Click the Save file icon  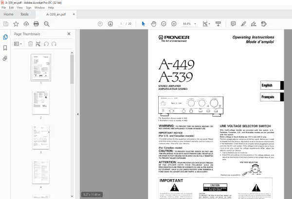(6, 24)
